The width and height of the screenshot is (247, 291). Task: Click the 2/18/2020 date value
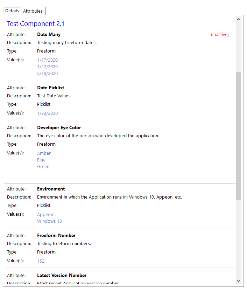coord(47,74)
